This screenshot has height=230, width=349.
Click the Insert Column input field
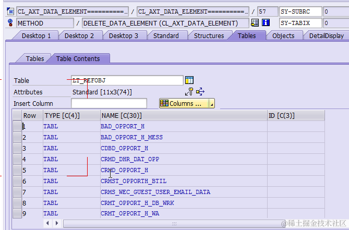coord(109,104)
